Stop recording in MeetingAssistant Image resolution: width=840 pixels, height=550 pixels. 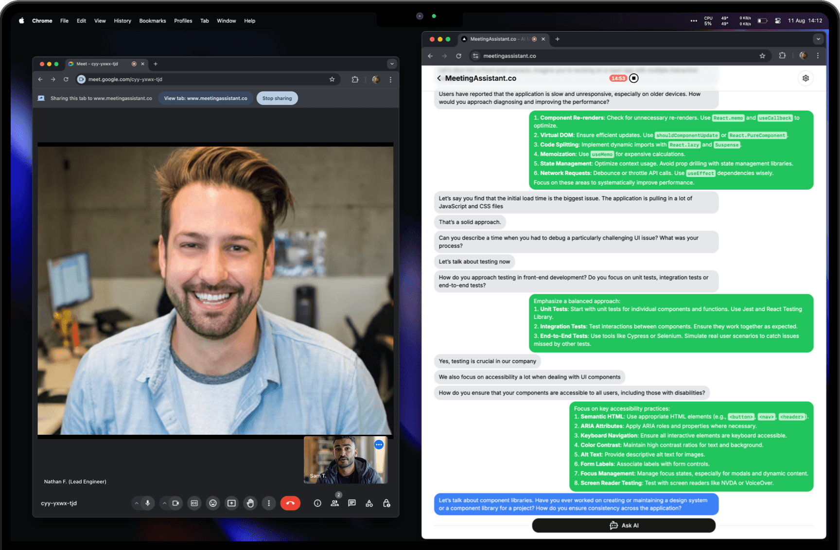click(x=634, y=78)
